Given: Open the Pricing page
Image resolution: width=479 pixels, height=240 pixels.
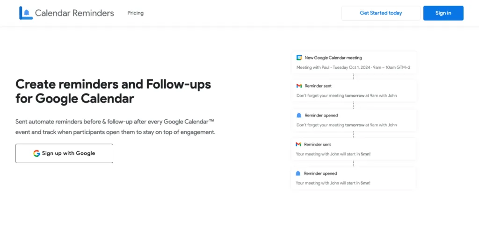Looking at the screenshot, I should point(135,13).
